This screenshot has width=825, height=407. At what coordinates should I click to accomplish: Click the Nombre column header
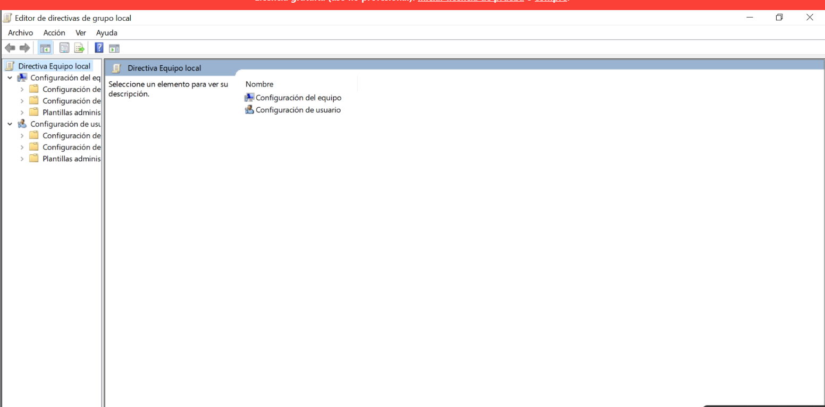pyautogui.click(x=259, y=84)
